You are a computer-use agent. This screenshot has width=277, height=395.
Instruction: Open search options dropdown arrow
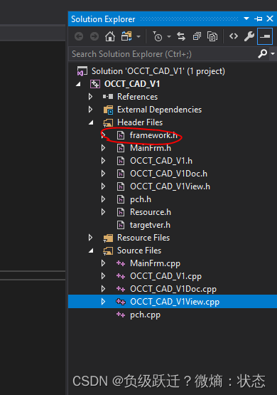[273, 53]
